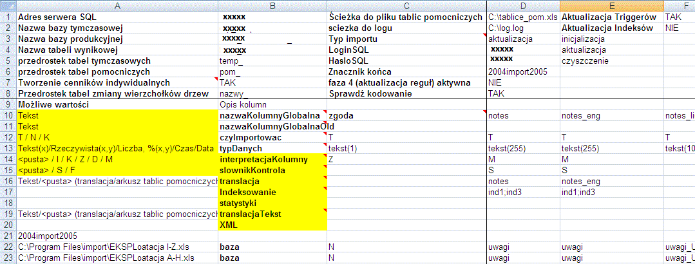This screenshot has height=264, width=695.
Task: Select the 'C:\tablice_pom.xls' cell
Action: pos(523,17)
